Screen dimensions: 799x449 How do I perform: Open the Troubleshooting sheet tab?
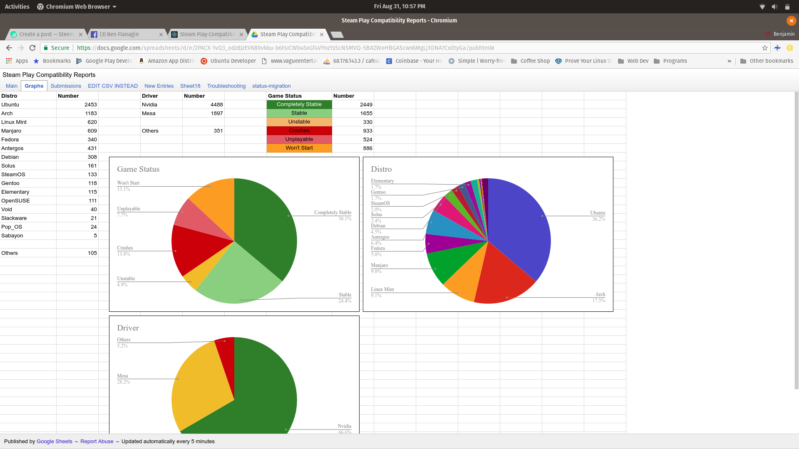226,86
